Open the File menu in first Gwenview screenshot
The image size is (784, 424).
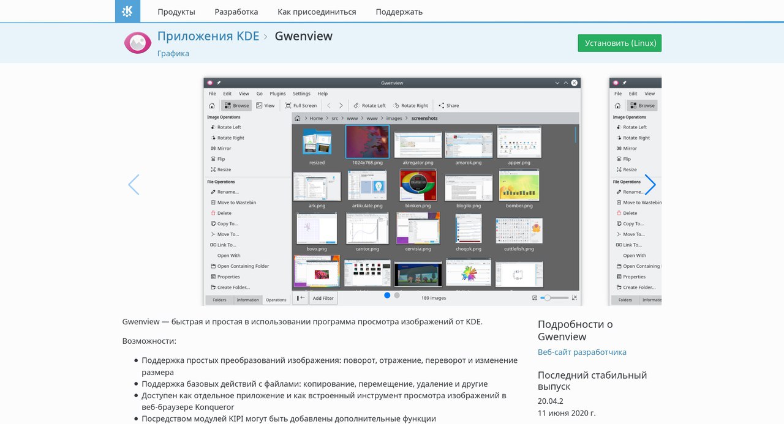pyautogui.click(x=213, y=94)
